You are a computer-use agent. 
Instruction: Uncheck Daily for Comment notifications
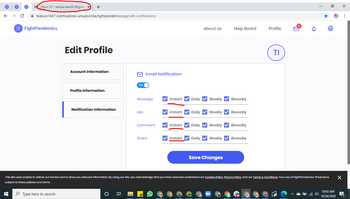[187, 125]
